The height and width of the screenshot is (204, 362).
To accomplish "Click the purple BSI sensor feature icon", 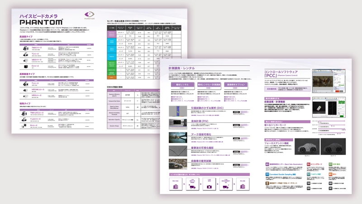I will [267, 164].
